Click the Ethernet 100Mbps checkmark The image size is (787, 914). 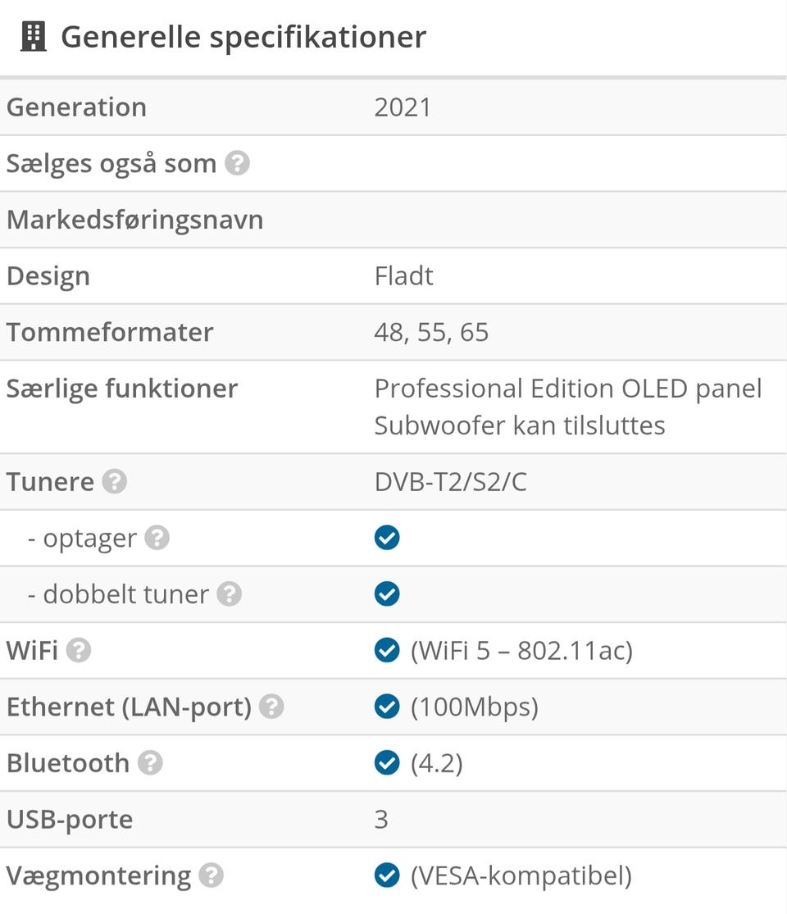pyautogui.click(x=387, y=707)
